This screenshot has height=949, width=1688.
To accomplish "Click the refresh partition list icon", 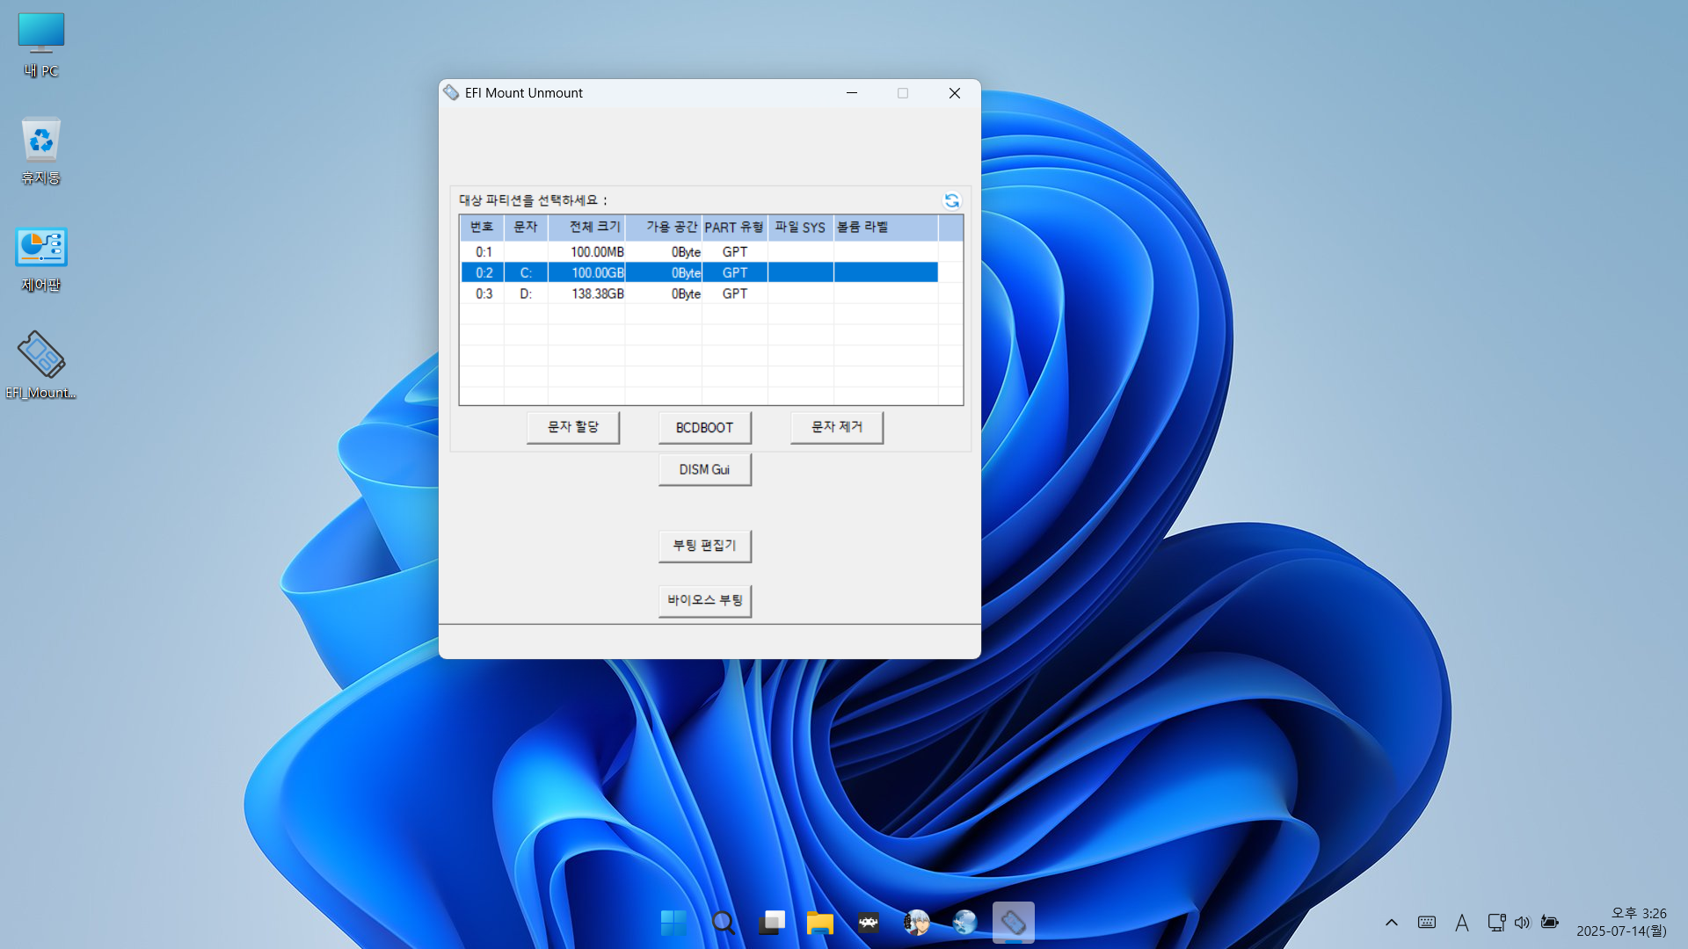I will click(951, 200).
